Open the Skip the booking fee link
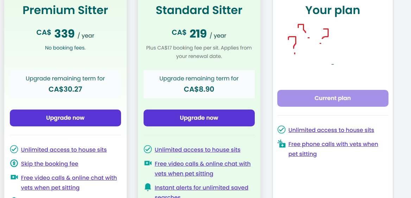The image size is (411, 198). [50, 164]
